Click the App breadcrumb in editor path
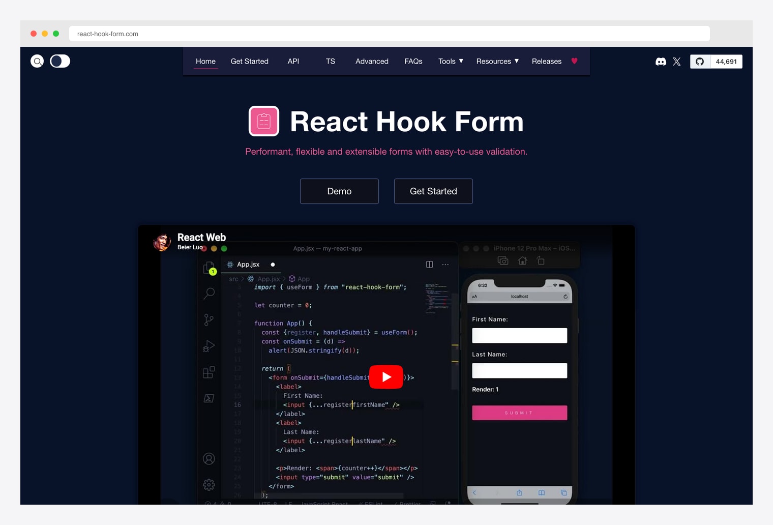 click(300, 279)
